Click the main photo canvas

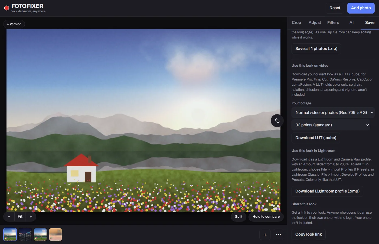(x=143, y=120)
